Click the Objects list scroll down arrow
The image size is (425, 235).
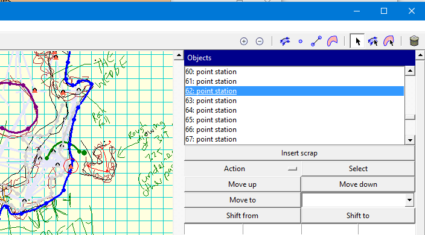click(x=410, y=140)
